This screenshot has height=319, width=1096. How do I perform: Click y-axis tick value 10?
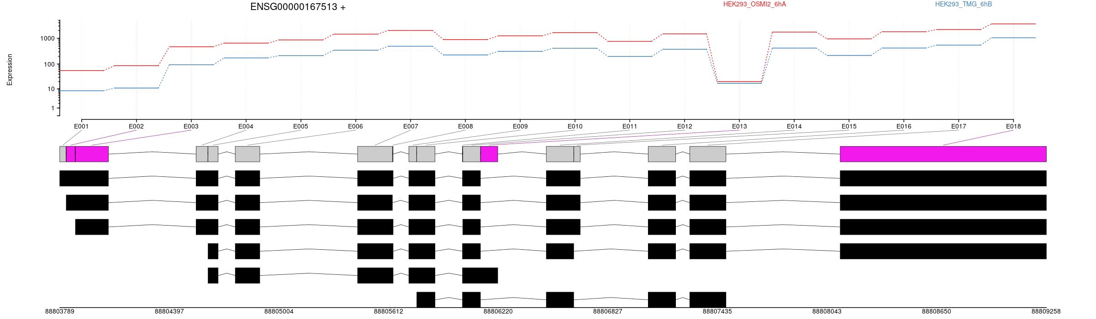pos(51,89)
